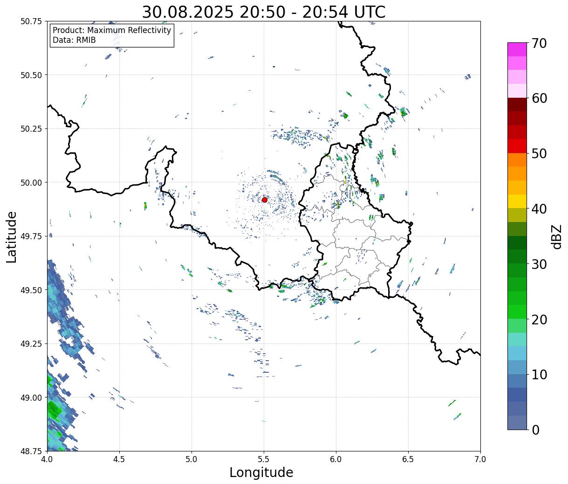The image size is (568, 484).
Task: Click the dark maroon colorbar segment below 60
Action: point(517,105)
